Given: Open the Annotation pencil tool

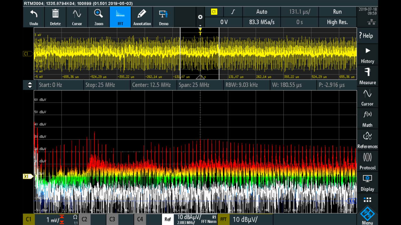Looking at the screenshot, I should click(x=142, y=17).
